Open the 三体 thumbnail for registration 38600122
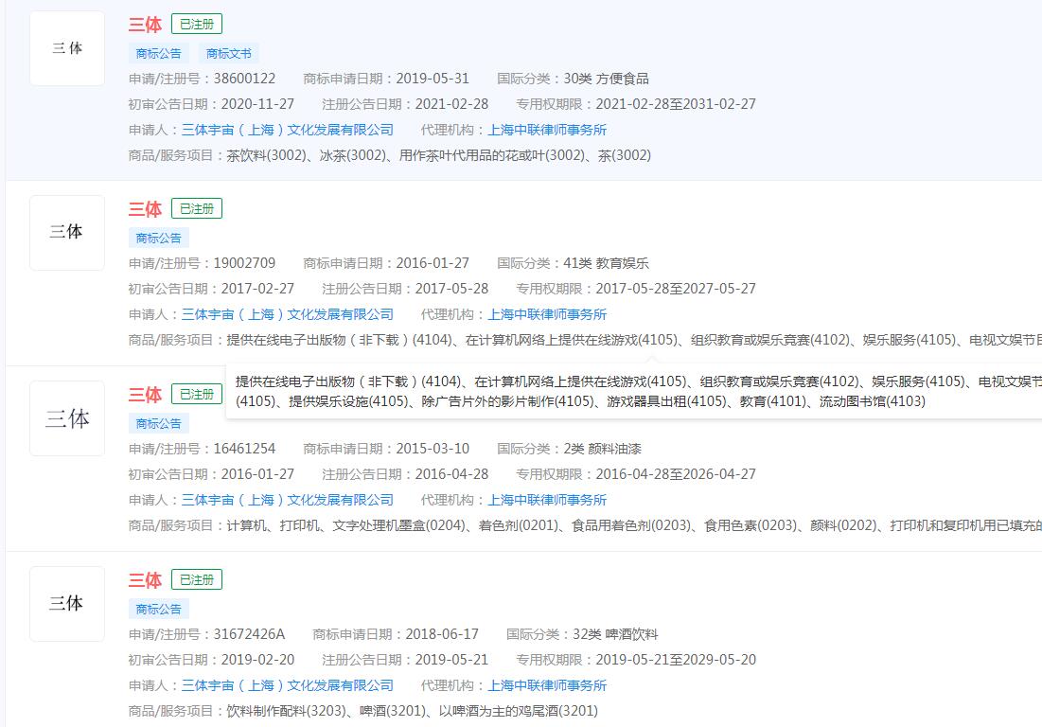1042x727 pixels. [x=67, y=48]
